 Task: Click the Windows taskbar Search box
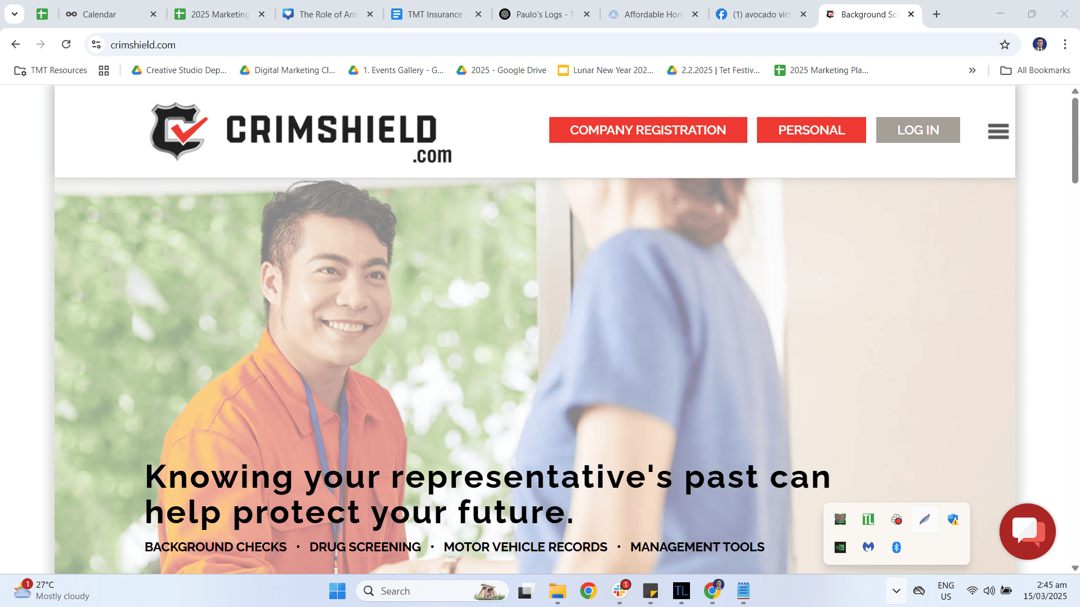[432, 591]
